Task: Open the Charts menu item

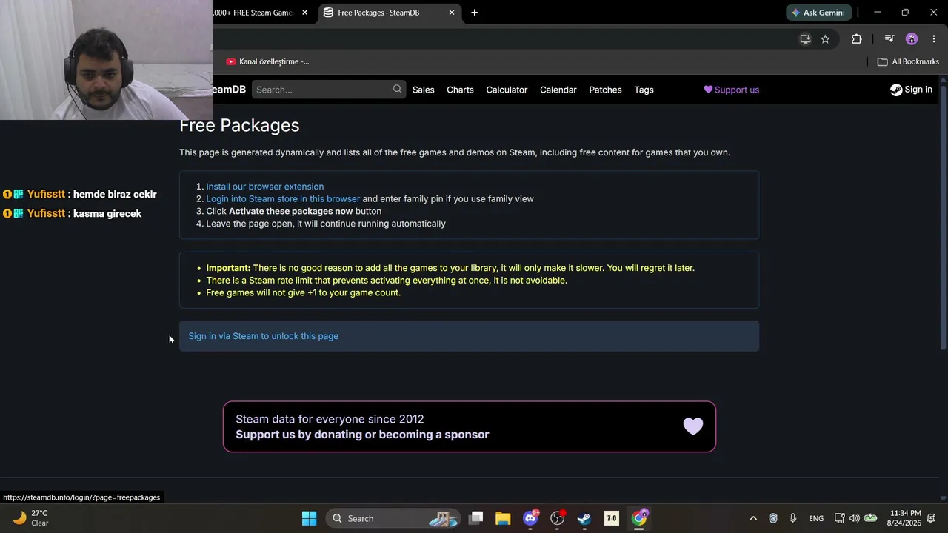Action: tap(460, 90)
